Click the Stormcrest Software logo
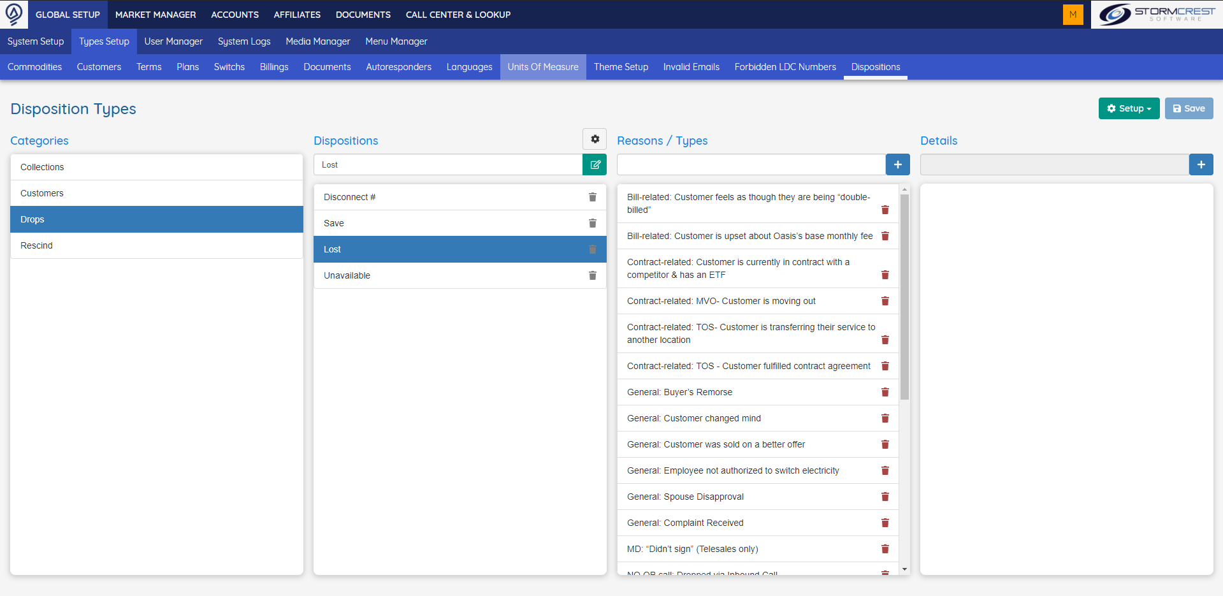Viewport: 1223px width, 596px height. 1157,14
